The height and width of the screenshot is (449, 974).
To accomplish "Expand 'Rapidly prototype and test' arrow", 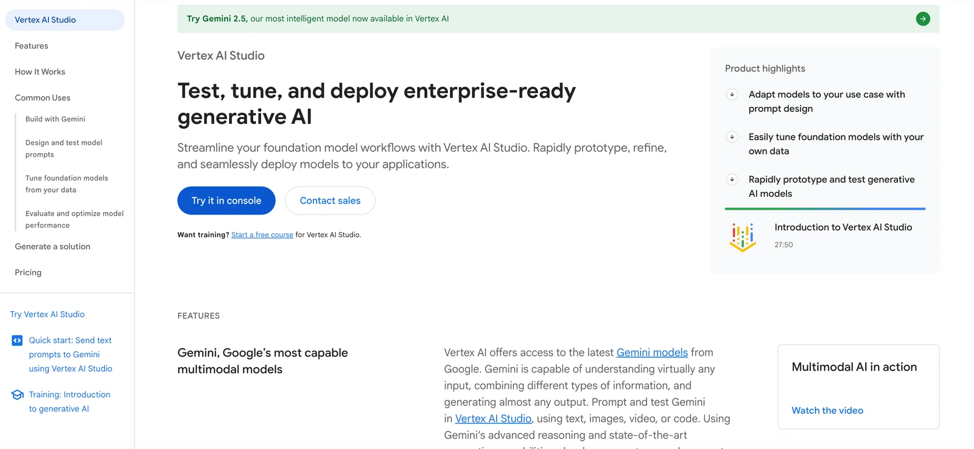I will pyautogui.click(x=732, y=179).
